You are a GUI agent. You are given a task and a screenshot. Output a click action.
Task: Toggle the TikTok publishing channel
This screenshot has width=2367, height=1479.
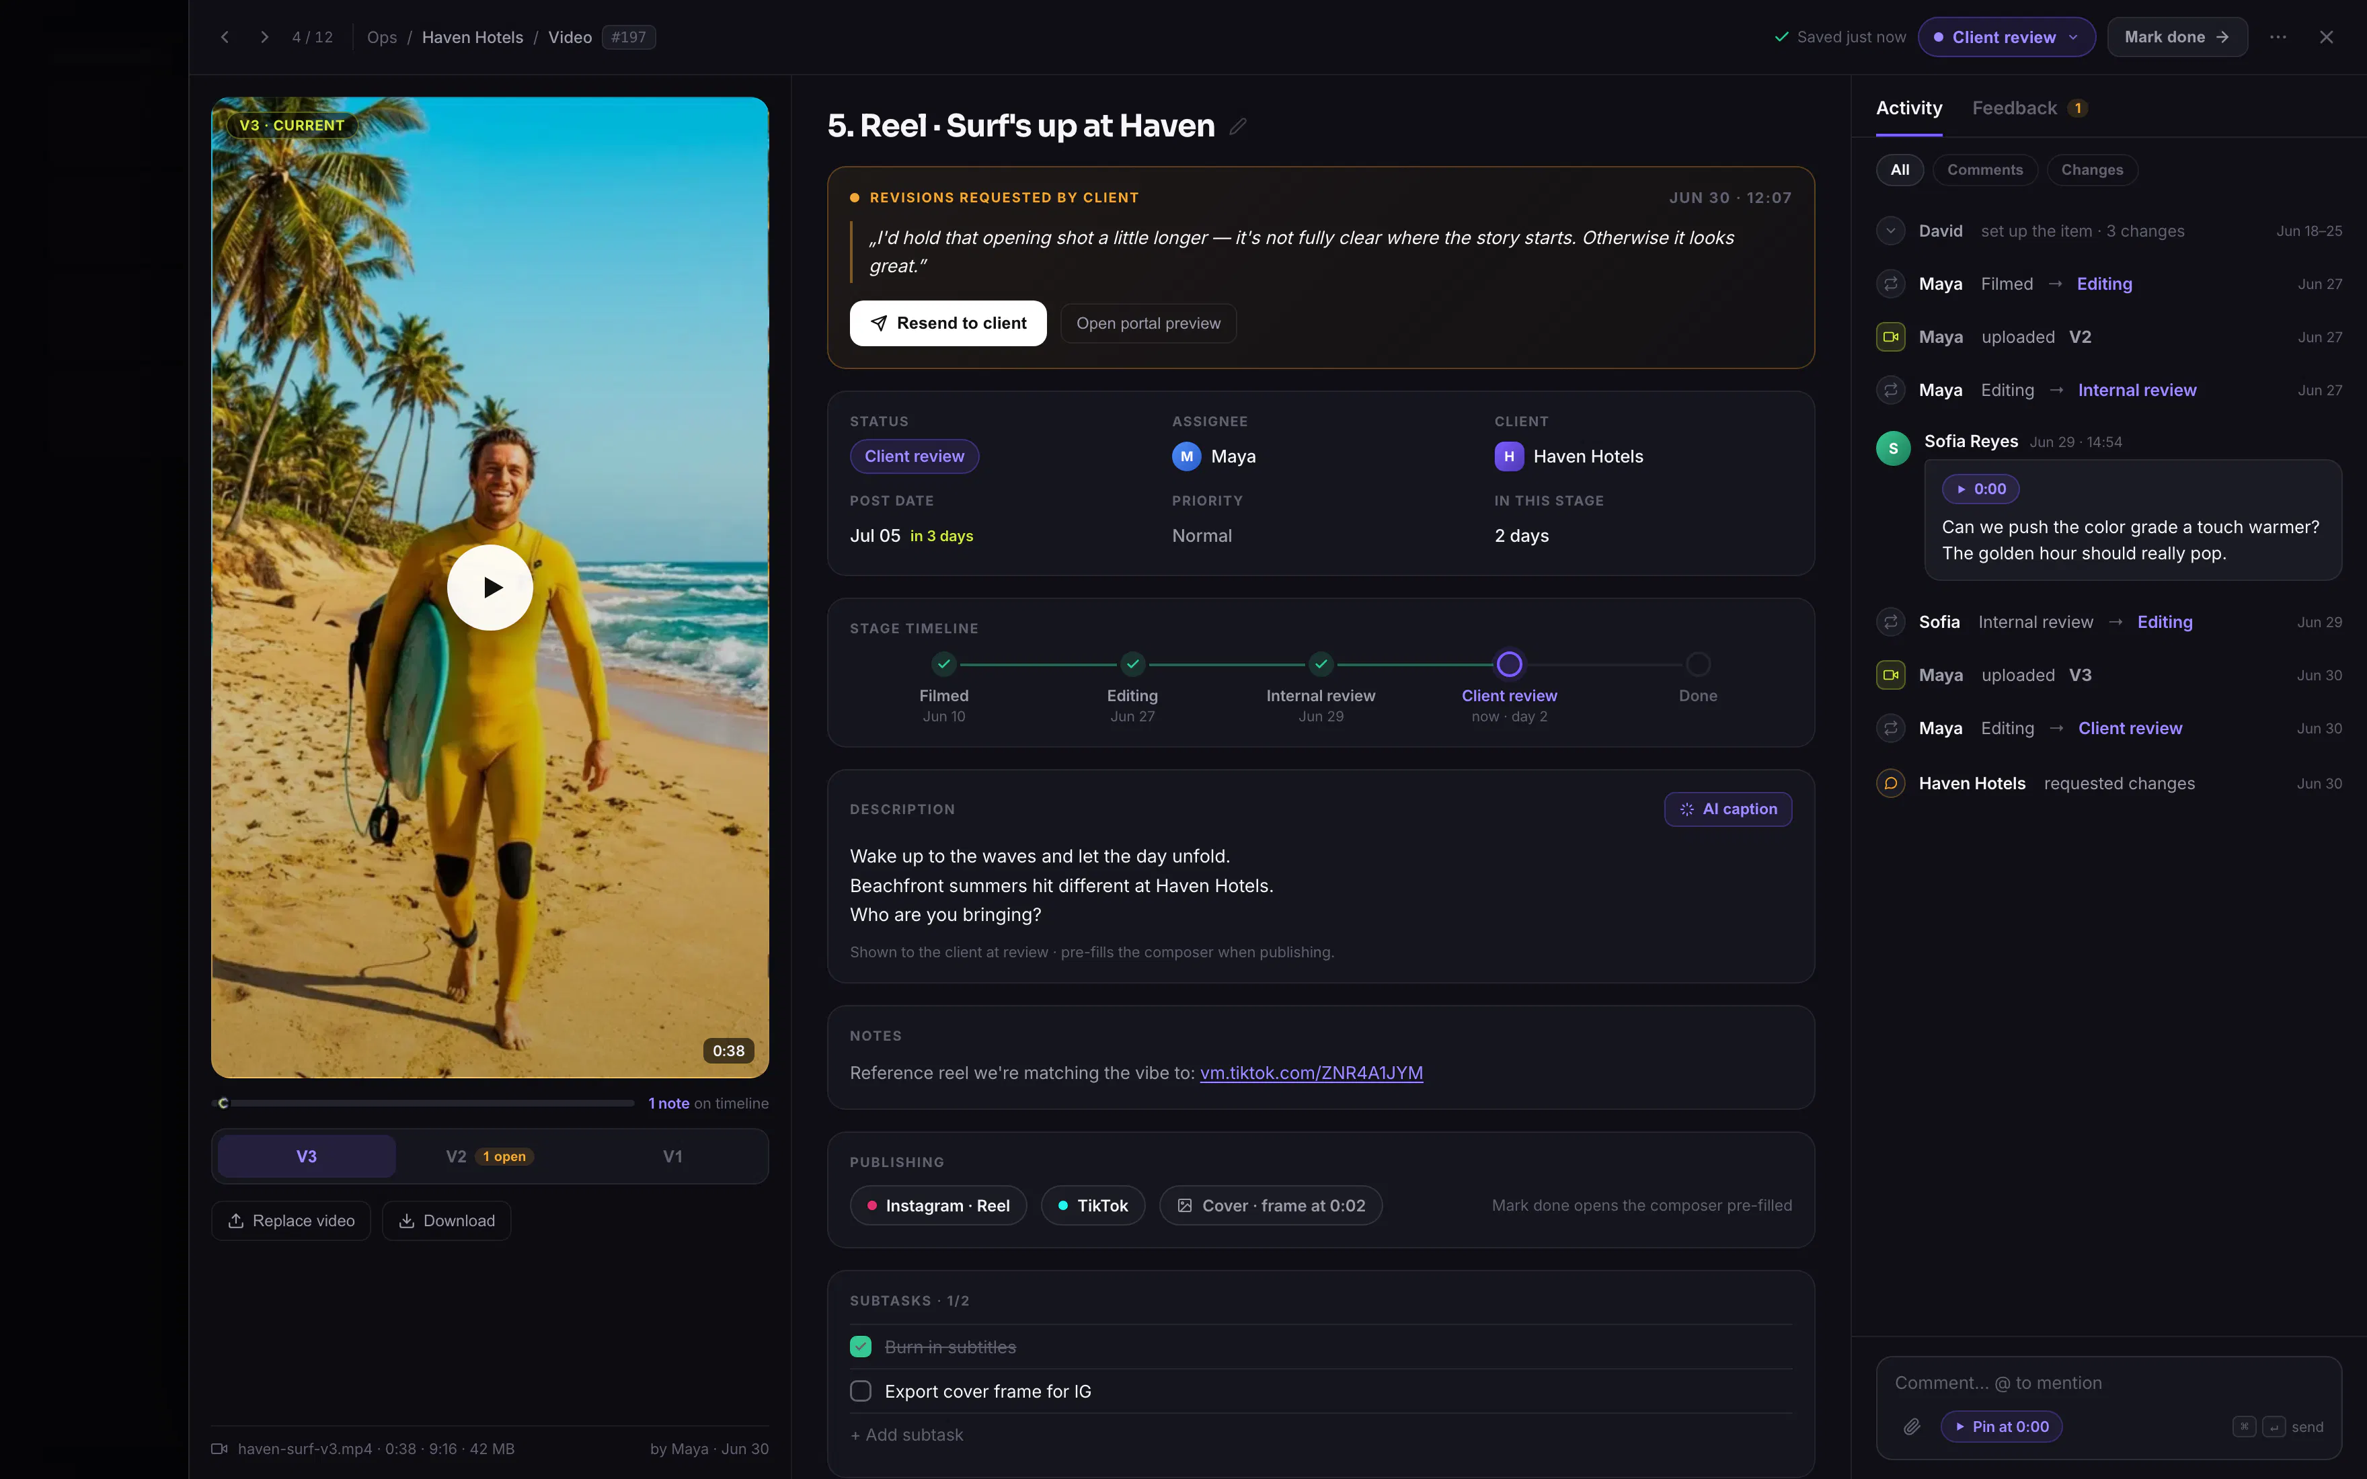1093,1205
